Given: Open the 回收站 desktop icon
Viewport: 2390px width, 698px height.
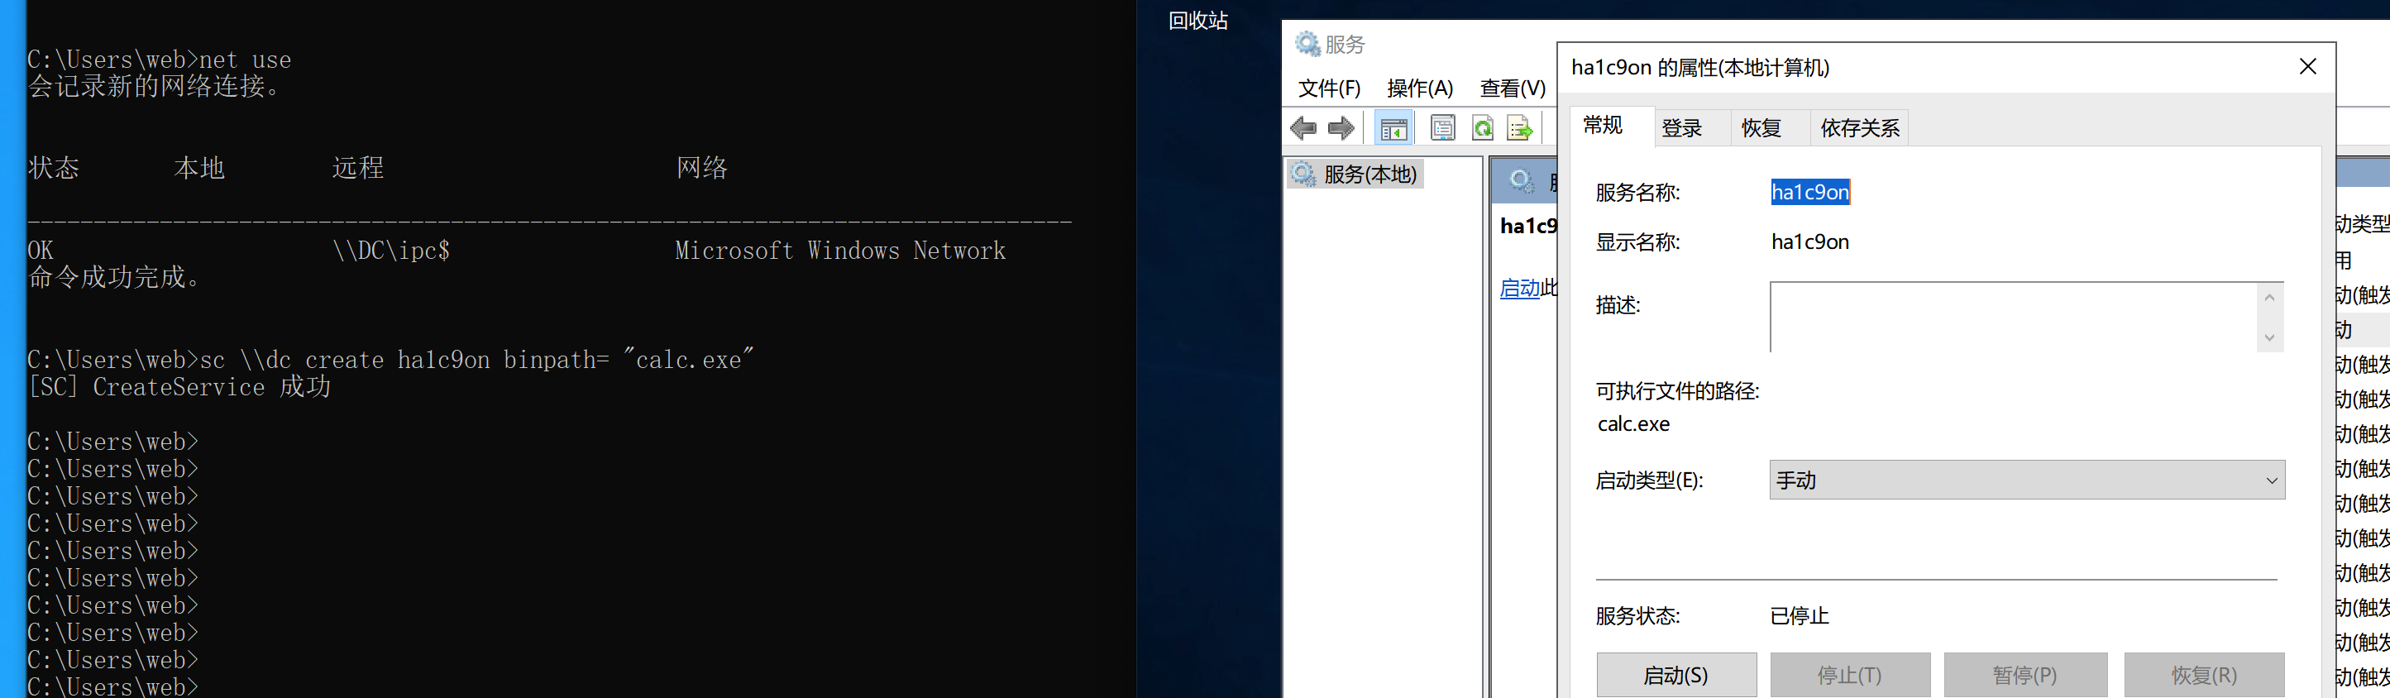Looking at the screenshot, I should coord(1197,21).
